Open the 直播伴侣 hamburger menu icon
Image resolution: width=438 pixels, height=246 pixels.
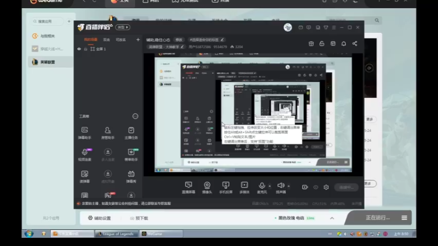pos(334,27)
